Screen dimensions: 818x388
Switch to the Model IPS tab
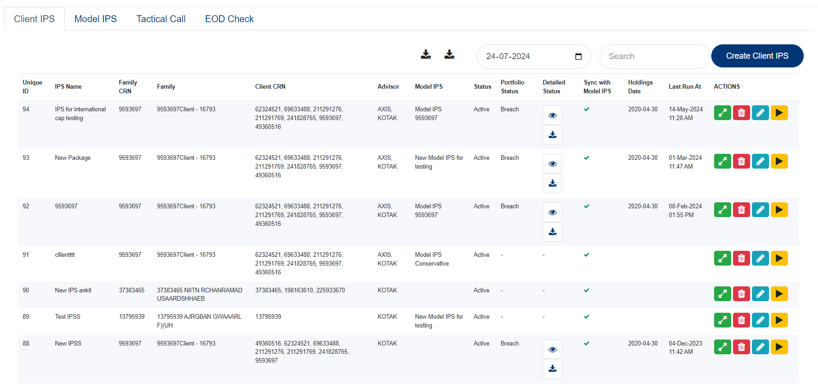[96, 19]
